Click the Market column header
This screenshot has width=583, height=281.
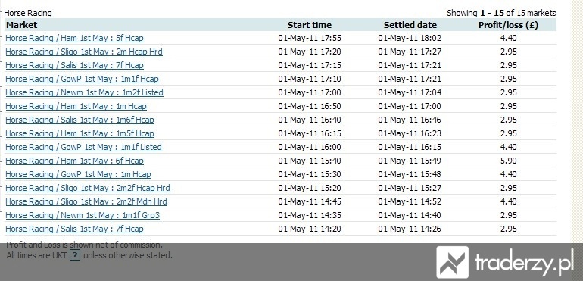21,25
